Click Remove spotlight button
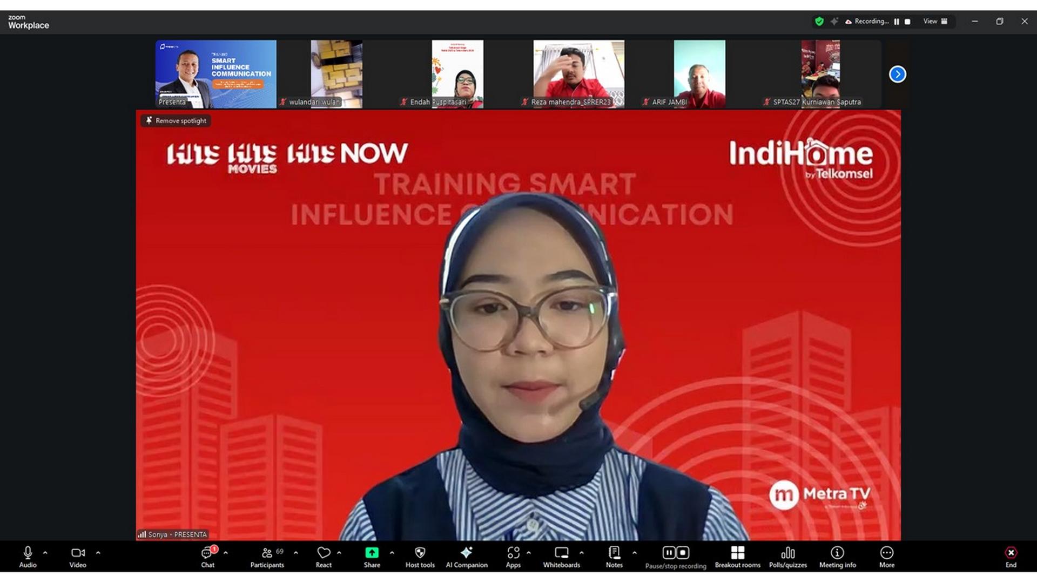This screenshot has width=1037, height=583. click(x=176, y=121)
